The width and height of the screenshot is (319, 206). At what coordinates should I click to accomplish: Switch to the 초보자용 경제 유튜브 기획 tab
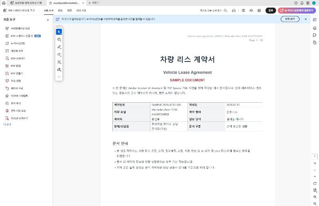click(x=26, y=3)
